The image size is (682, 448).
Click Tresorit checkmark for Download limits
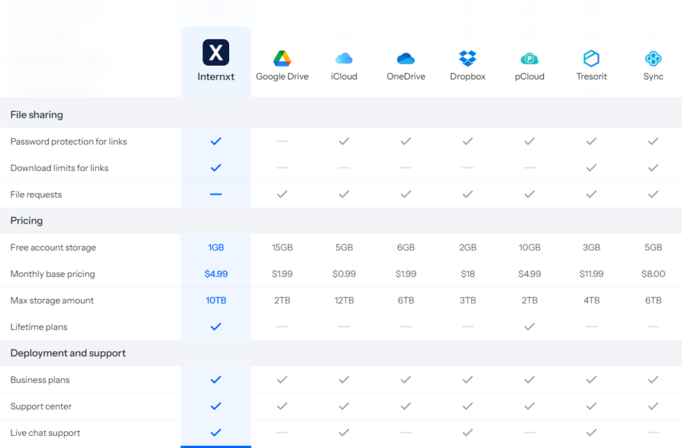(591, 168)
